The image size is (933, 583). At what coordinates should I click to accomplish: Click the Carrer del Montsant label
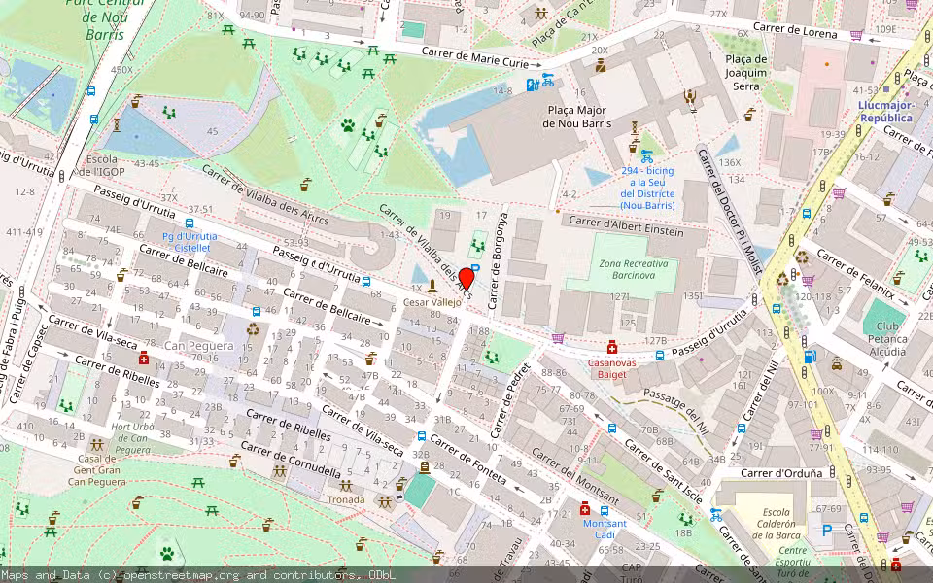point(574,476)
